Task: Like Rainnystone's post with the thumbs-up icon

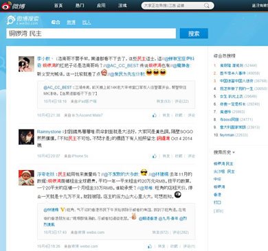Action: 155,156
